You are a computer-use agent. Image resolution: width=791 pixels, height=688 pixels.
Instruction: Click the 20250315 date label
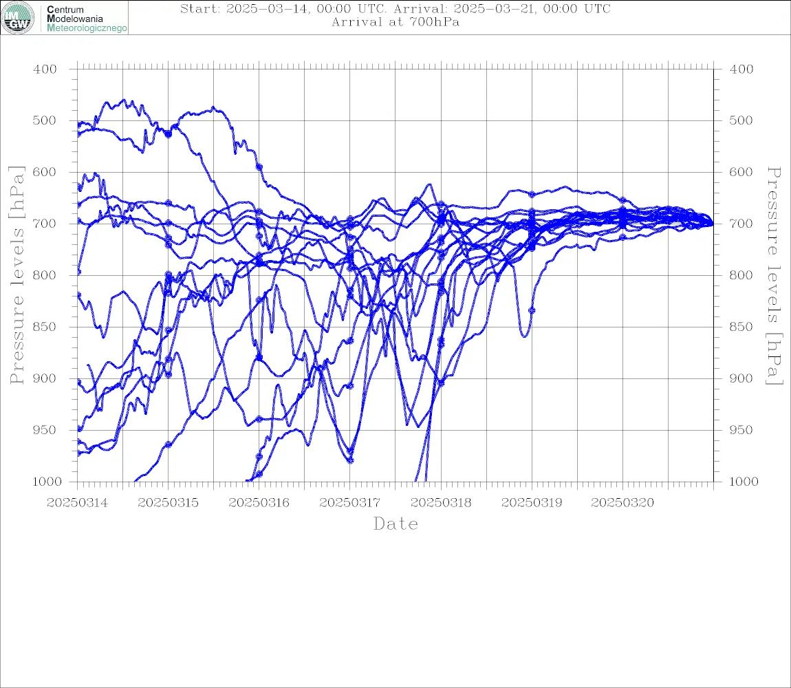pyautogui.click(x=168, y=503)
